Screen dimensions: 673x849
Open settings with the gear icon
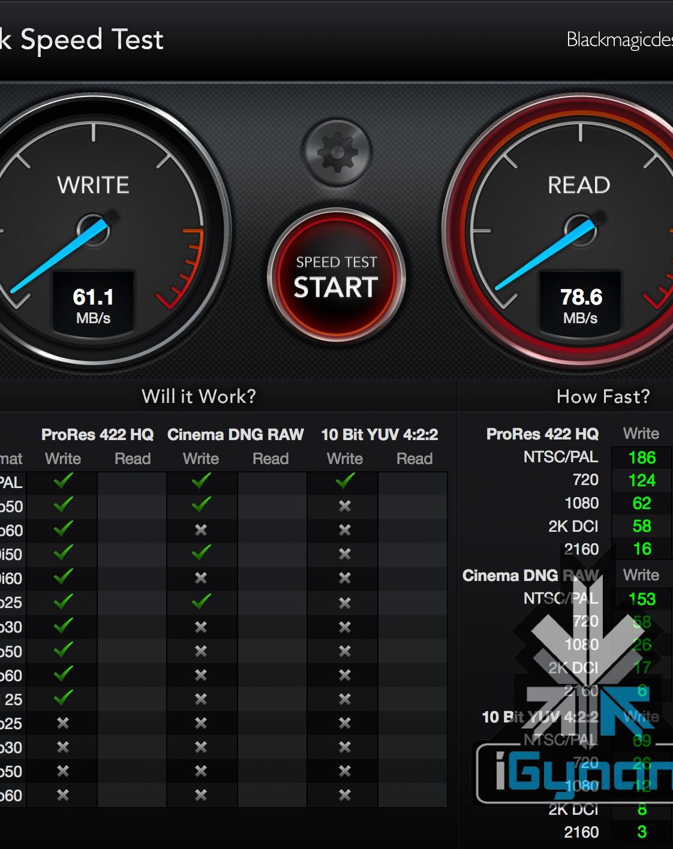(336, 152)
